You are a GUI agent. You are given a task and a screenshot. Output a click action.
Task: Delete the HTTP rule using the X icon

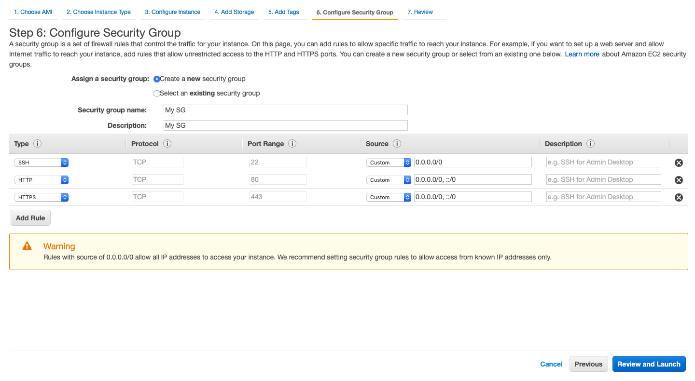[679, 180]
